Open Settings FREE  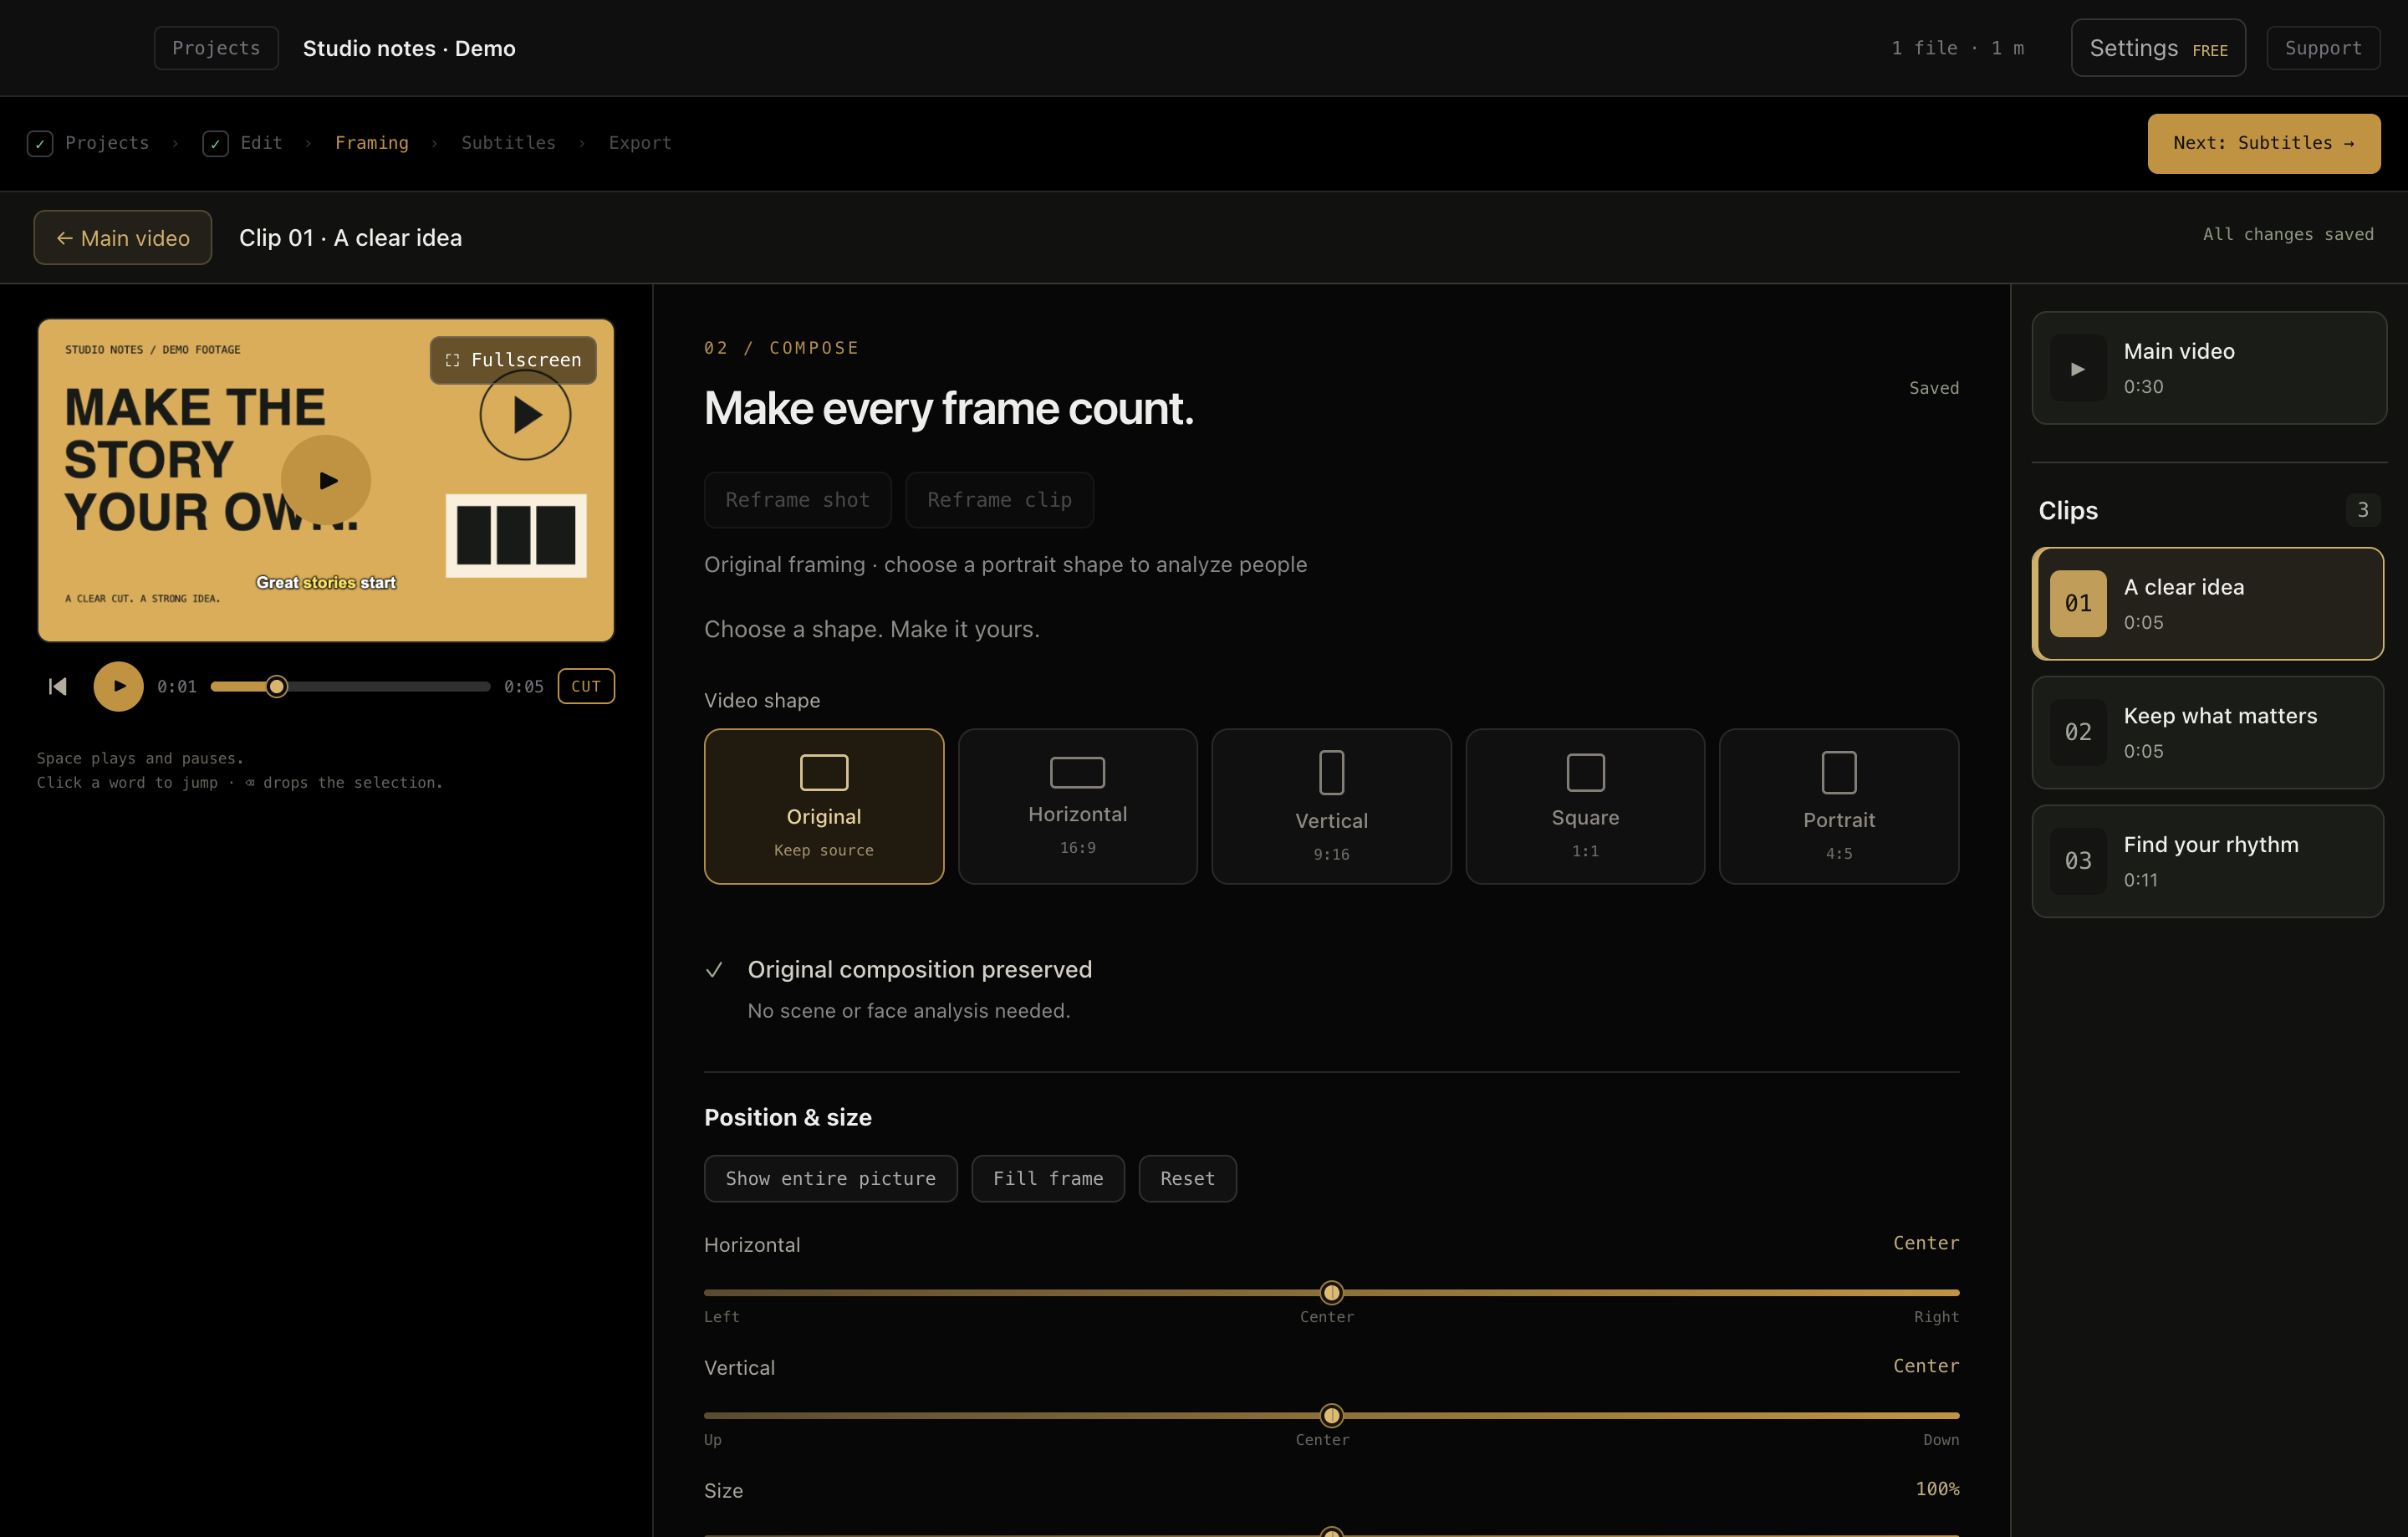(2158, 48)
